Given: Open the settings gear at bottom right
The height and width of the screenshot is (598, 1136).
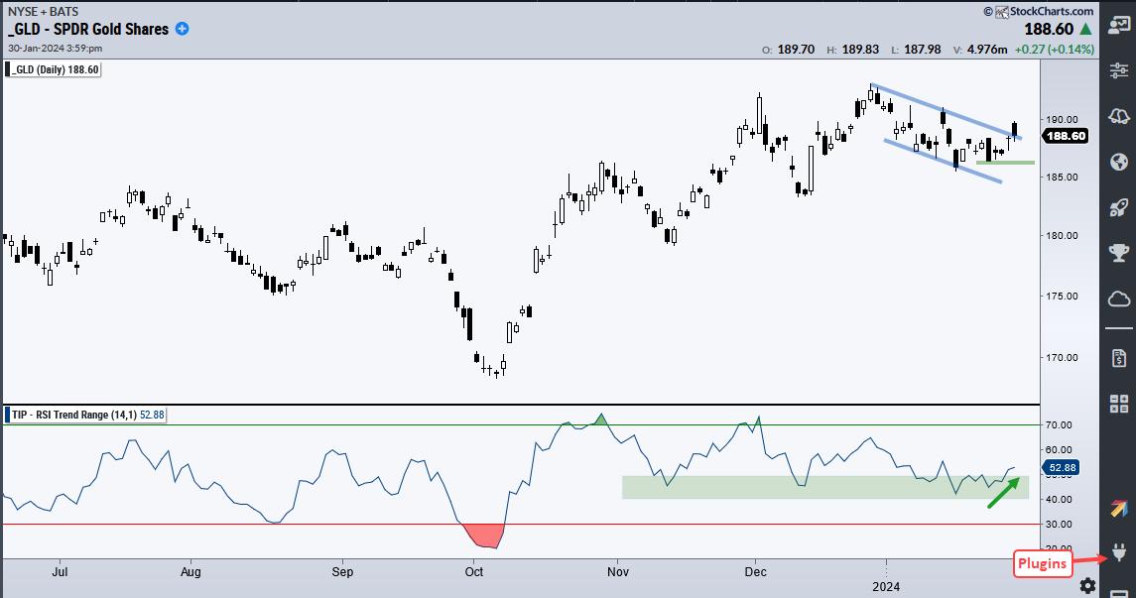Looking at the screenshot, I should 1088,585.
